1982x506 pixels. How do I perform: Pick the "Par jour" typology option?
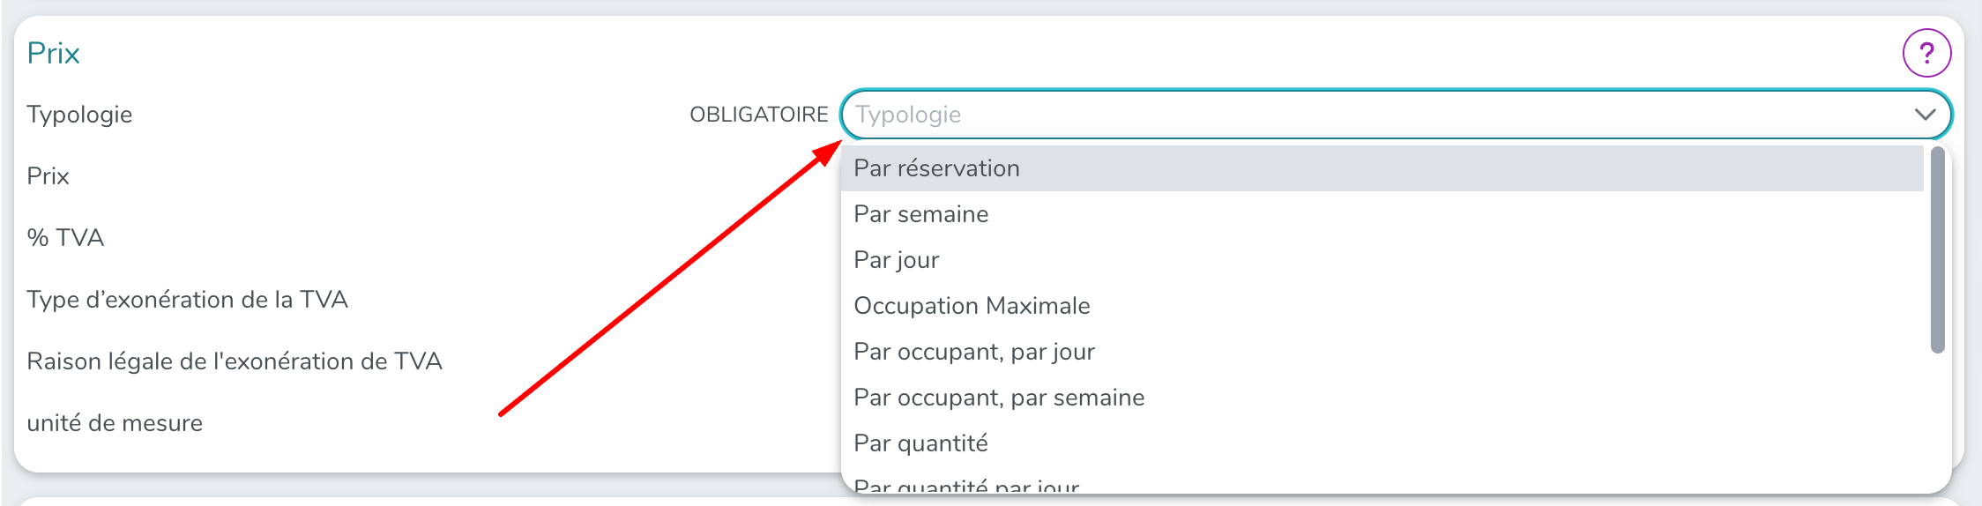tap(897, 260)
